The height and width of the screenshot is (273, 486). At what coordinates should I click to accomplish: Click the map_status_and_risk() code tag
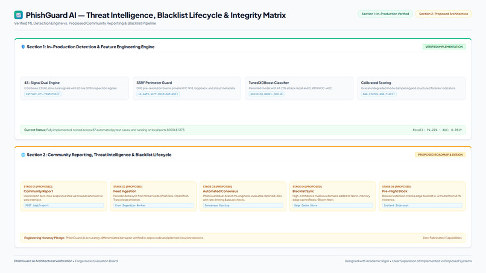(x=379, y=94)
